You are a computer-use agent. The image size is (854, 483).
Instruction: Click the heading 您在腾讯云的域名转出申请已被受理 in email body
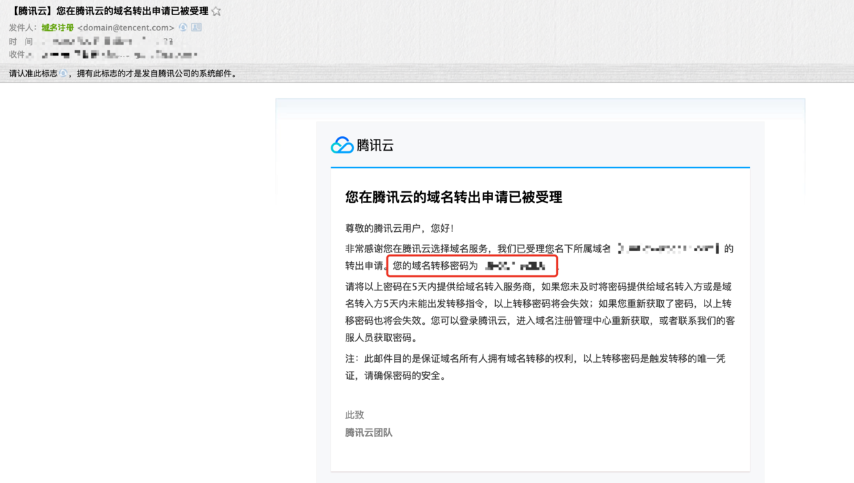pos(454,197)
